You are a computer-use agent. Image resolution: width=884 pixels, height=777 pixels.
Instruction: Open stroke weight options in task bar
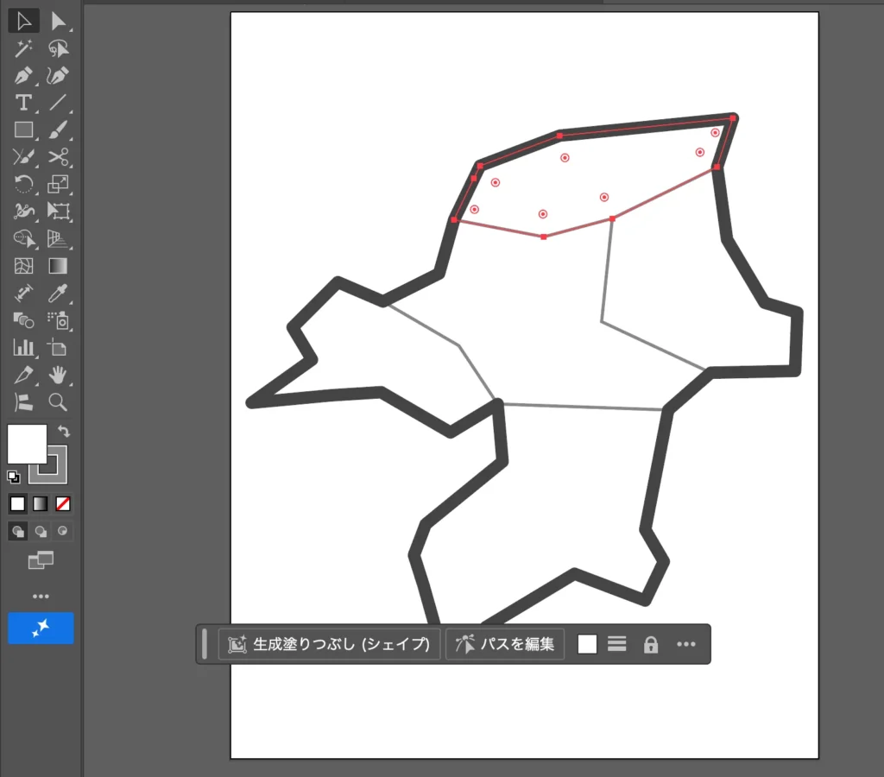pyautogui.click(x=616, y=644)
